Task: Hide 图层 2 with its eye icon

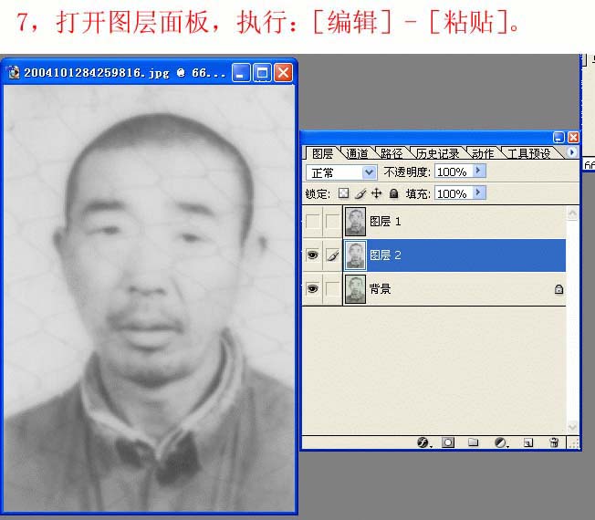Action: tap(312, 256)
